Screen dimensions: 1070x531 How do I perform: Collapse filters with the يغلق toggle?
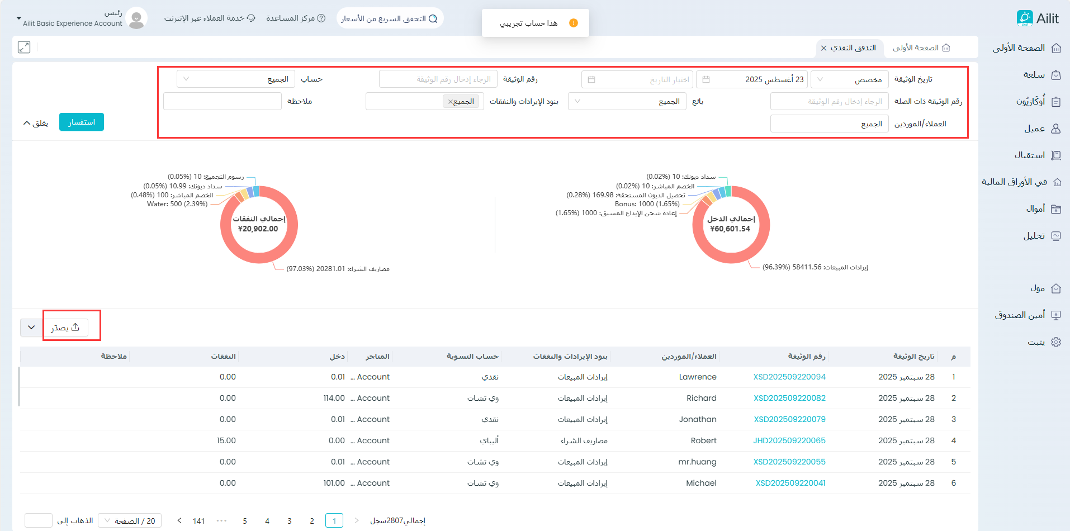[x=35, y=123]
